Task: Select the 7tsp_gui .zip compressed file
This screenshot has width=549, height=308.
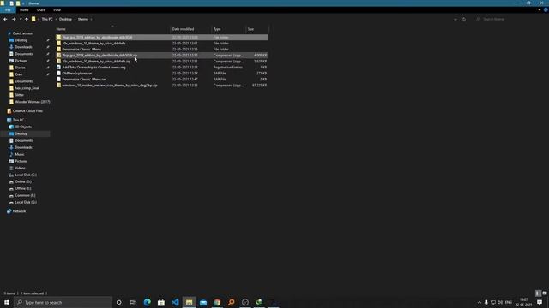Action: [x=162, y=55]
